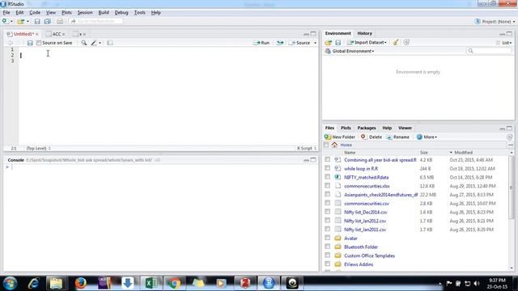Click the Save All icon

point(48,21)
